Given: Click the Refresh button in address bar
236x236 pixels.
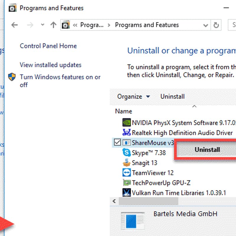Looking at the screenshot, I should pyautogui.click(x=216, y=25).
